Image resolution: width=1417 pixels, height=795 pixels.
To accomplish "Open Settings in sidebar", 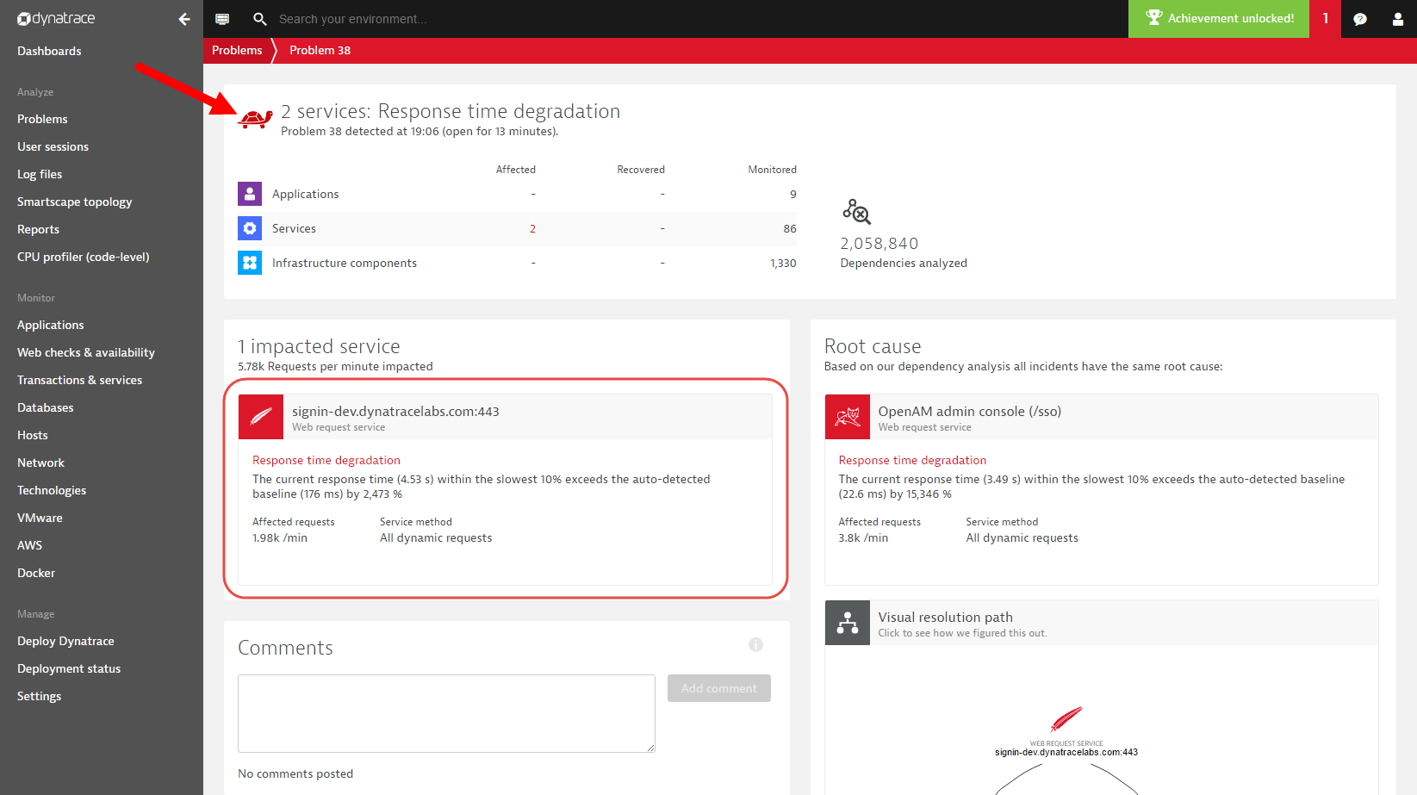I will tap(39, 696).
